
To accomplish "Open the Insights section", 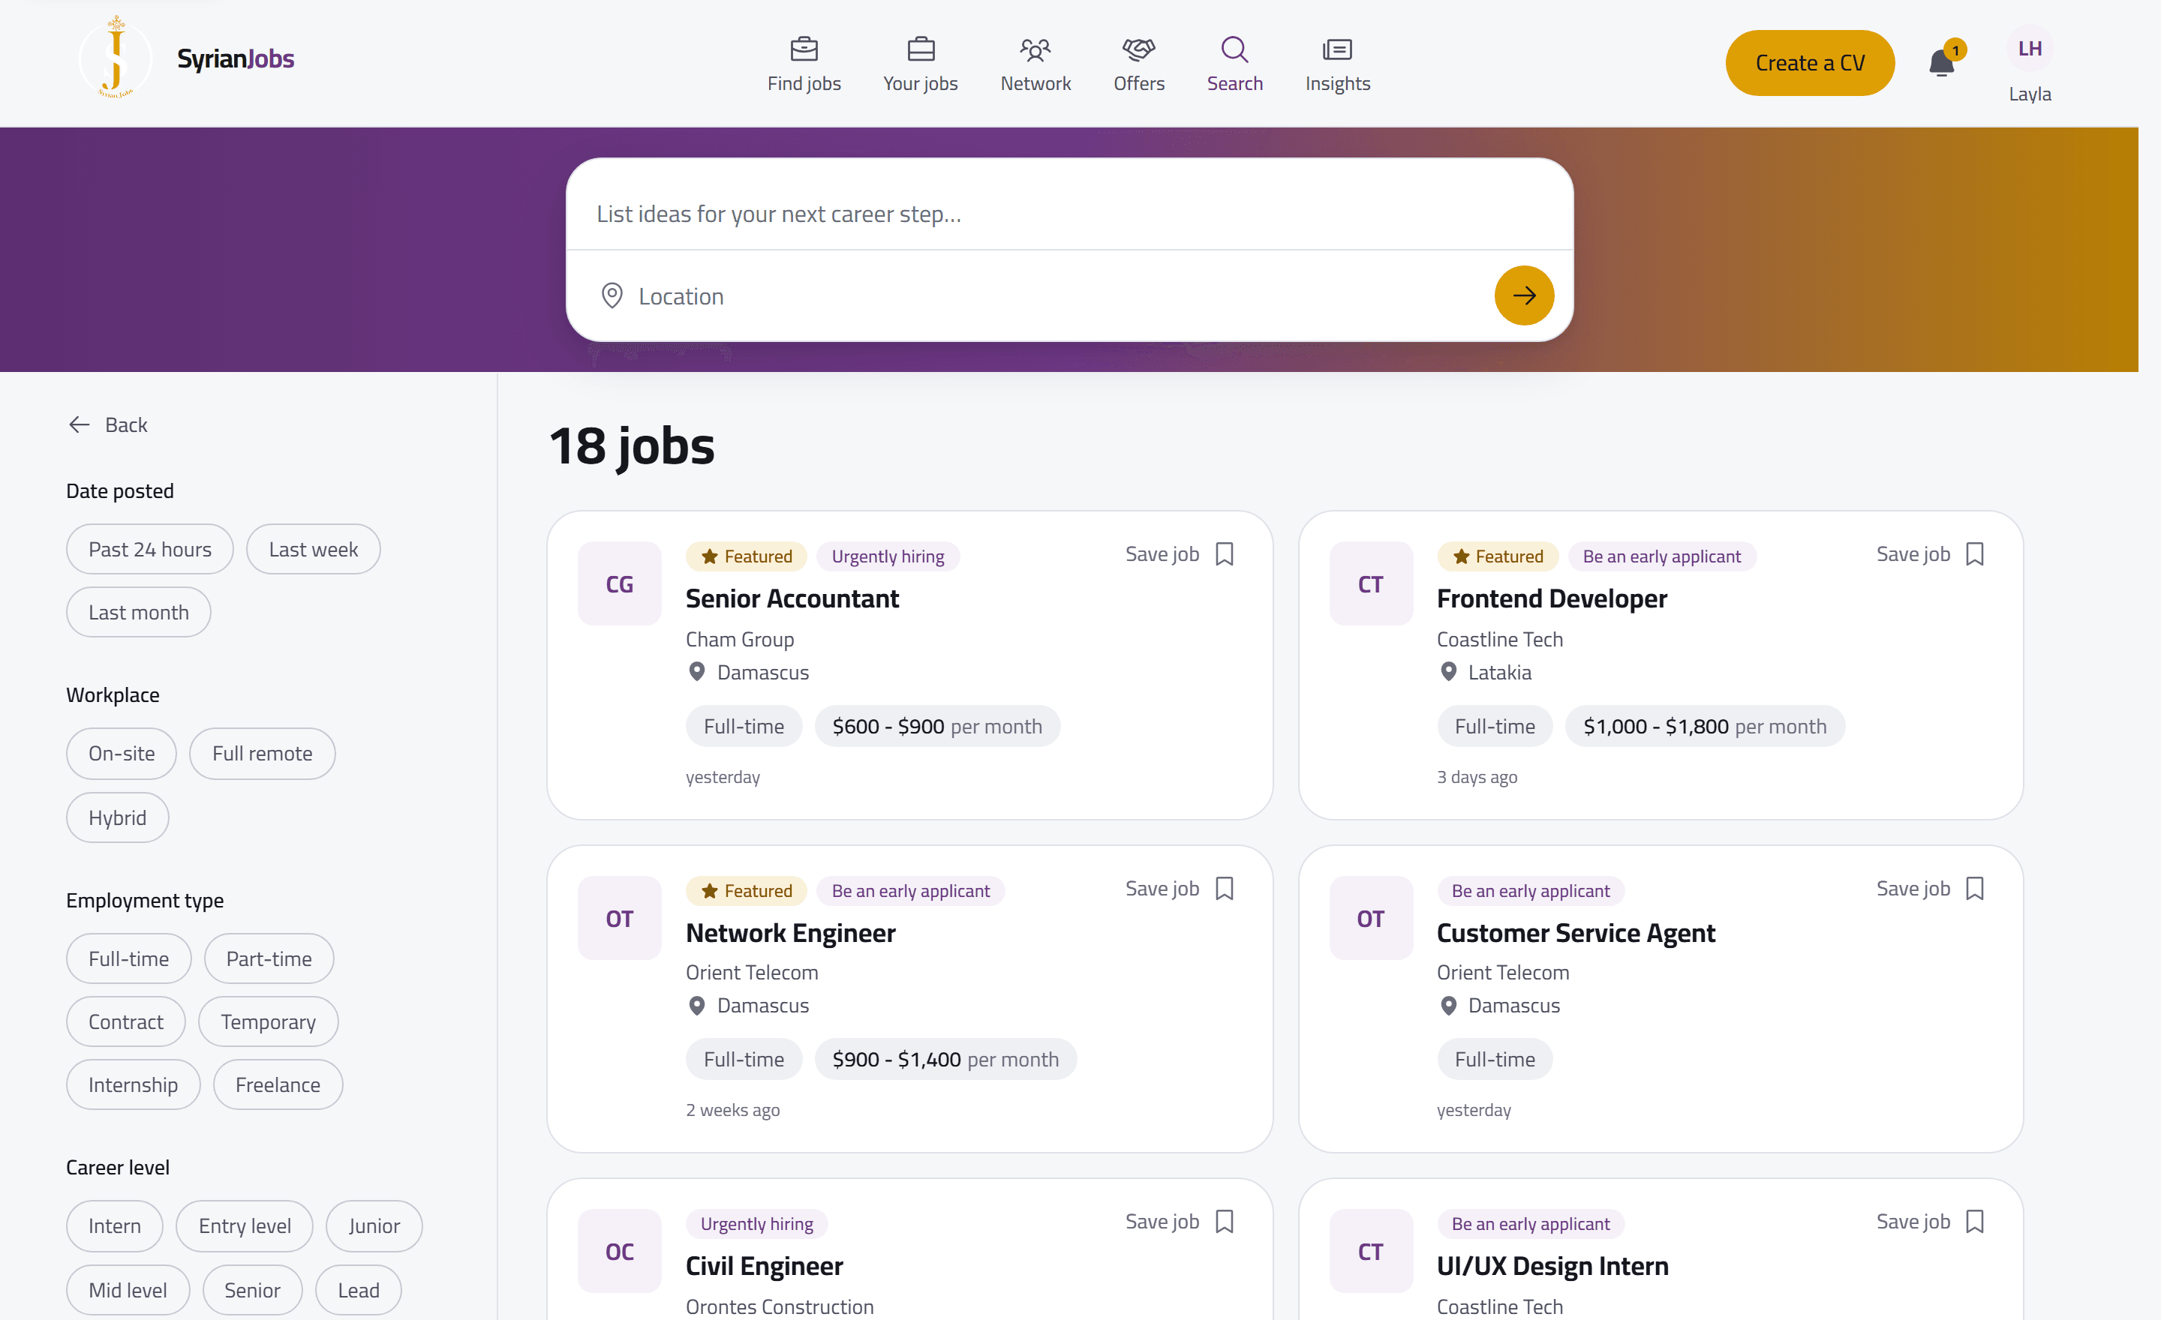I will (x=1336, y=63).
